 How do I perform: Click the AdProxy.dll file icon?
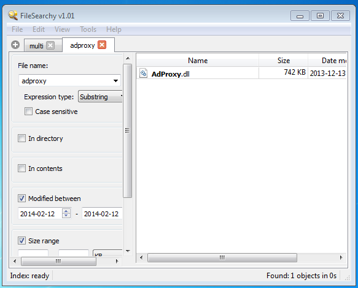pyautogui.click(x=143, y=74)
